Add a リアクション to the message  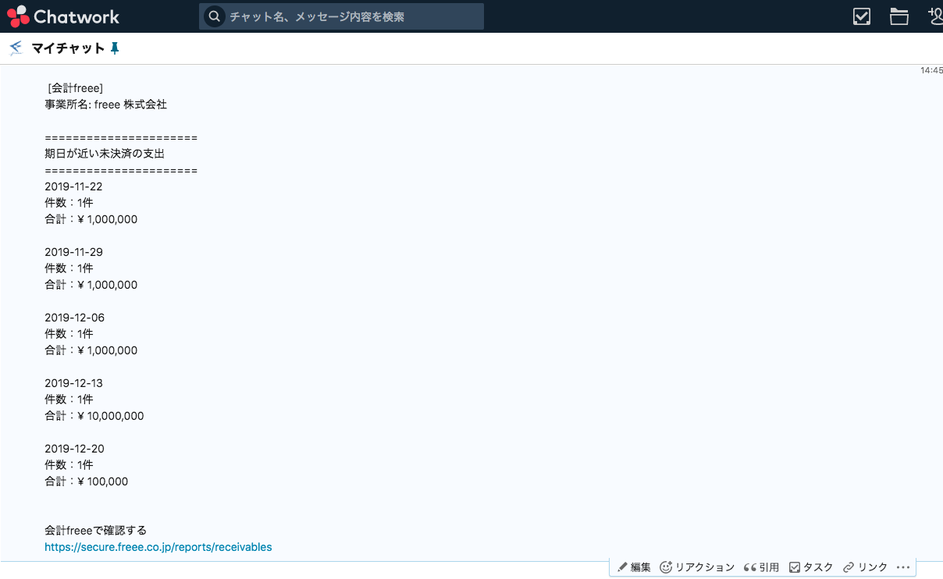point(697,567)
